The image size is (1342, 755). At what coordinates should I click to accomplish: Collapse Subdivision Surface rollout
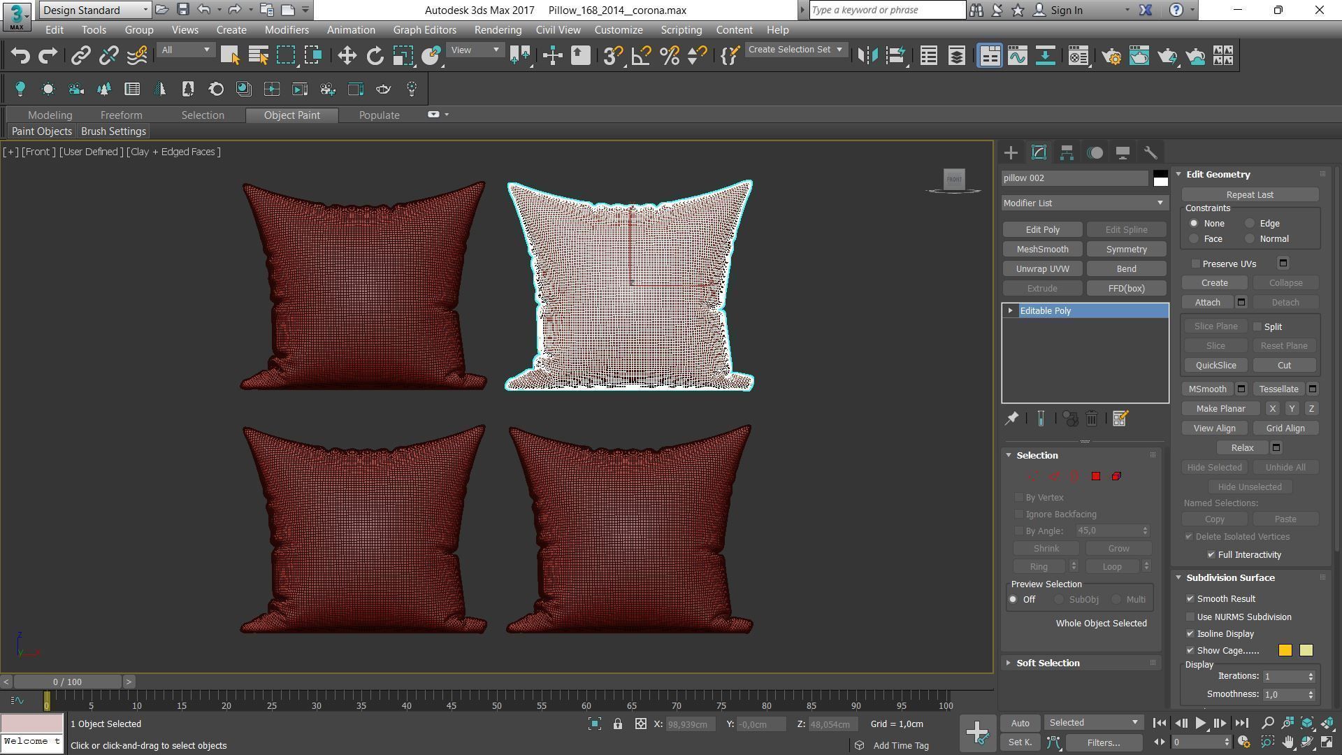click(x=1230, y=578)
